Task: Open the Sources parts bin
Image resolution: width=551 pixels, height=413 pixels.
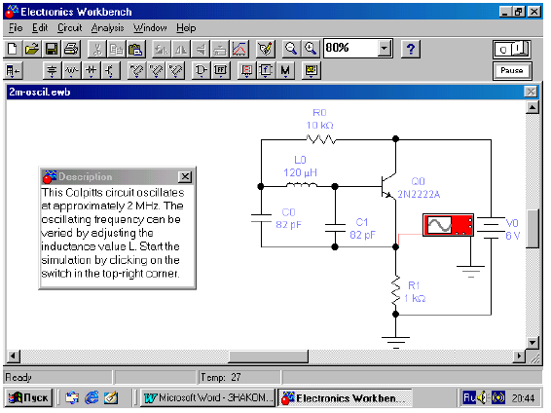Action: coord(52,71)
